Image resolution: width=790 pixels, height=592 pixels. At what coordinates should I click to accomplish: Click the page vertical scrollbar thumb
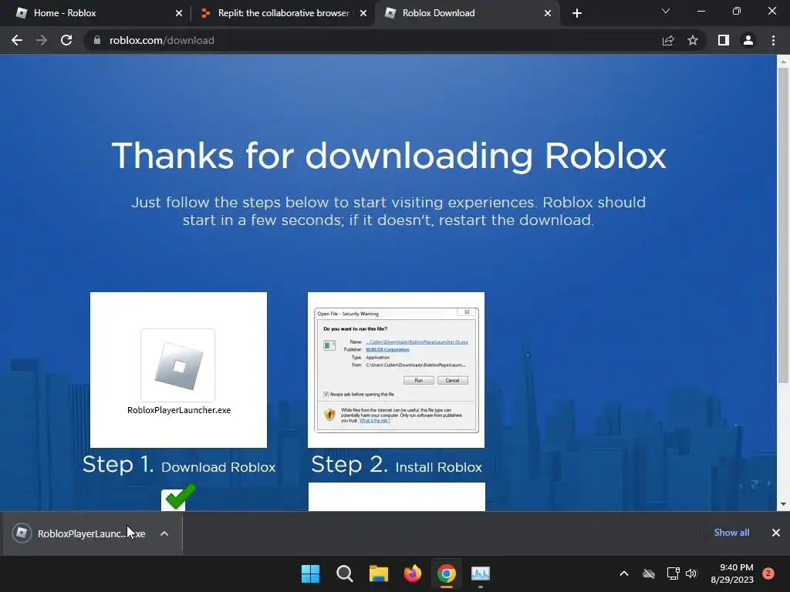tap(783, 225)
